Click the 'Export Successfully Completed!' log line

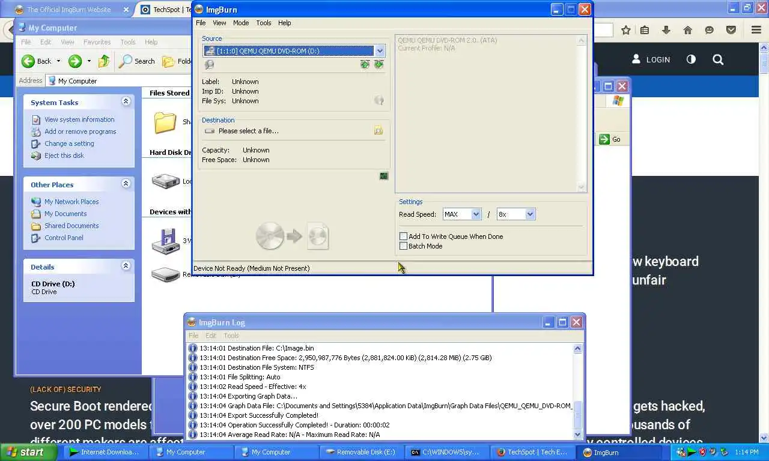[259, 415]
